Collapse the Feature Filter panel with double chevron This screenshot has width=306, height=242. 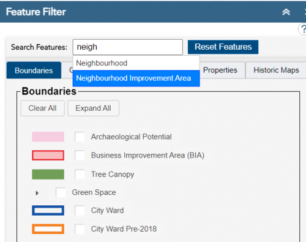[x=286, y=12]
